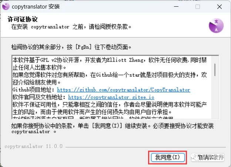This screenshot has height=167, width=231.
Task: Click the GPL v2 license first paragraph
Action: (110, 64)
